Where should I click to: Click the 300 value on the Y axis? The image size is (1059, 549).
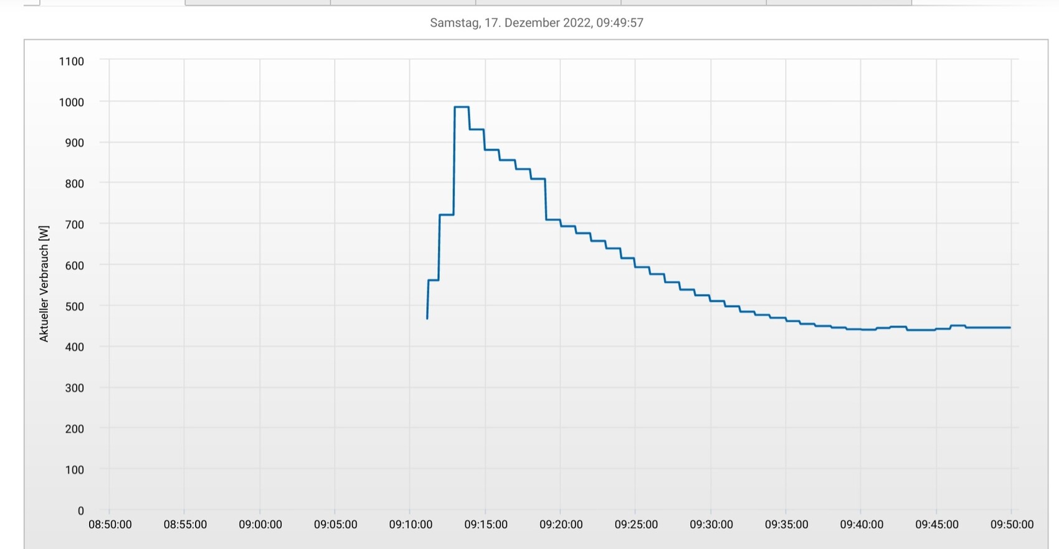pyautogui.click(x=74, y=388)
